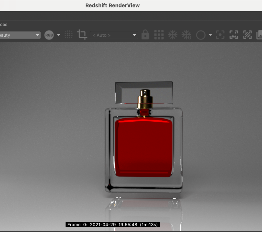Toggle the lock icon in toolbar
262x232 pixels.
(x=145, y=35)
